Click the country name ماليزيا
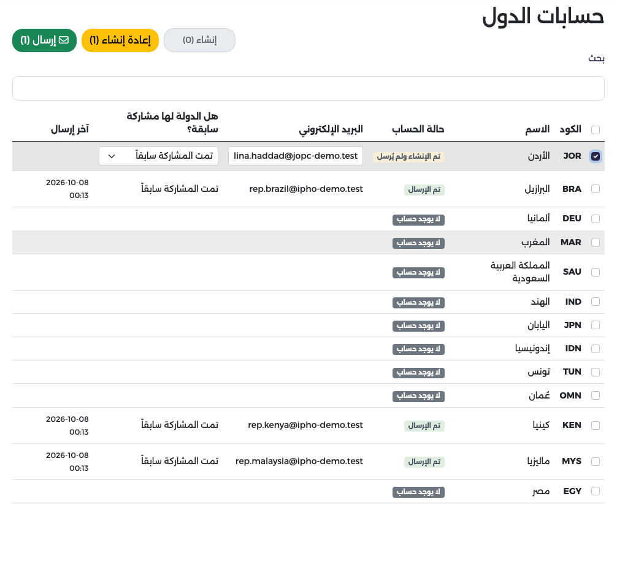Screen dimensions: 617x572 point(538,461)
